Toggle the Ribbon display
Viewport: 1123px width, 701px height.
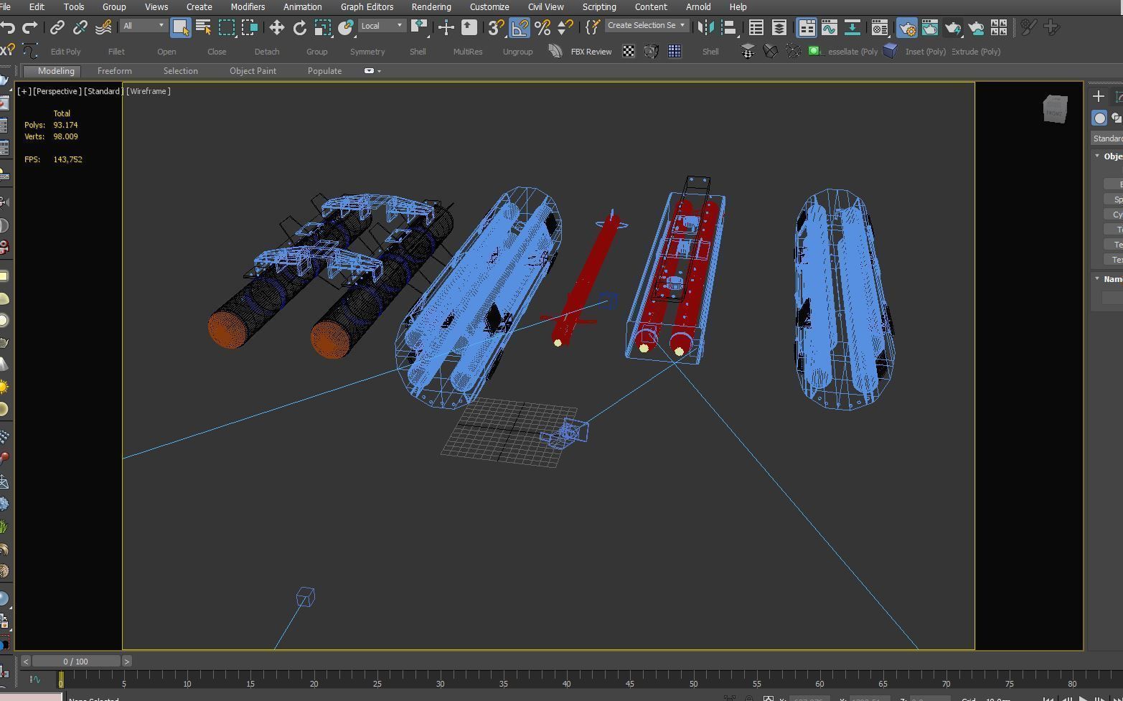pos(807,27)
